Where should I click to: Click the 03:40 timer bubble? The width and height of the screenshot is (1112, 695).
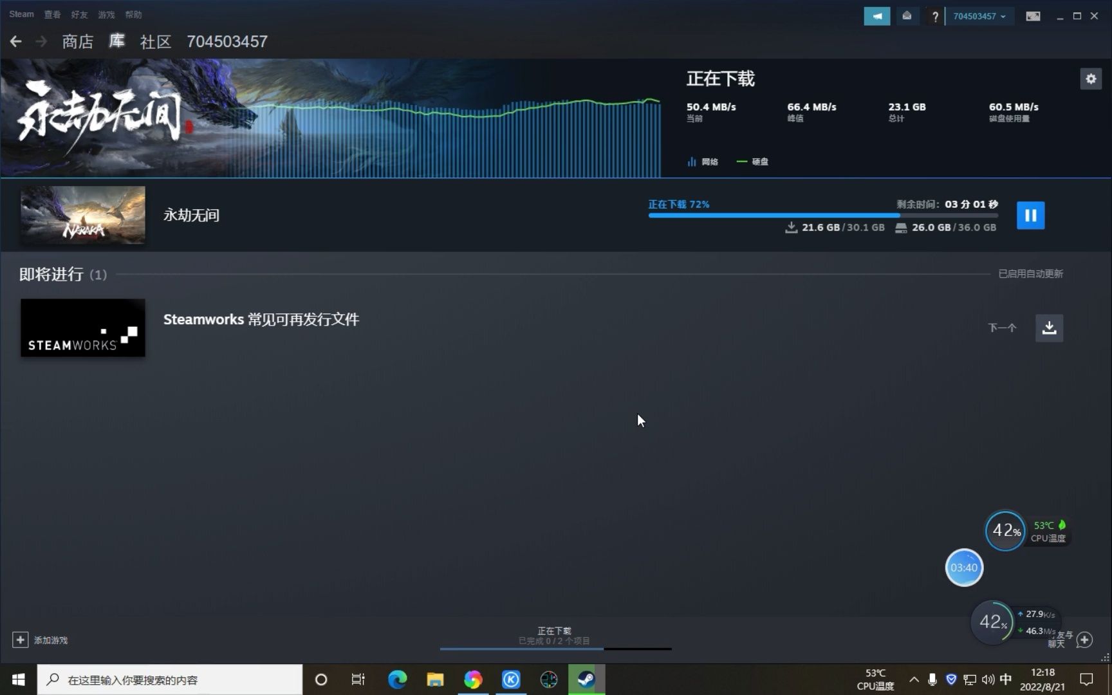(x=964, y=568)
